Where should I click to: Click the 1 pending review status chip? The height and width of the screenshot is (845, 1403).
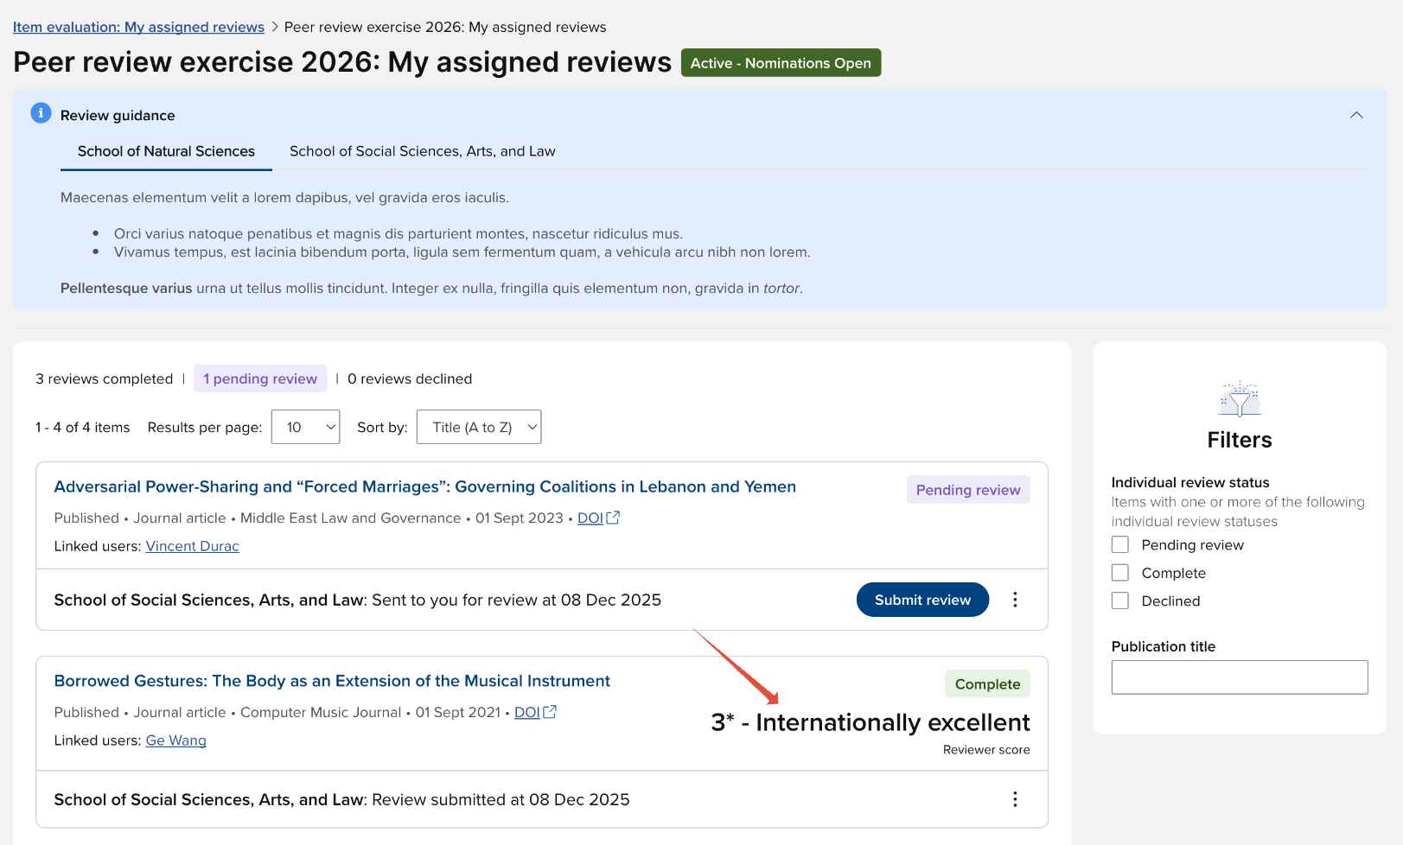click(x=260, y=378)
